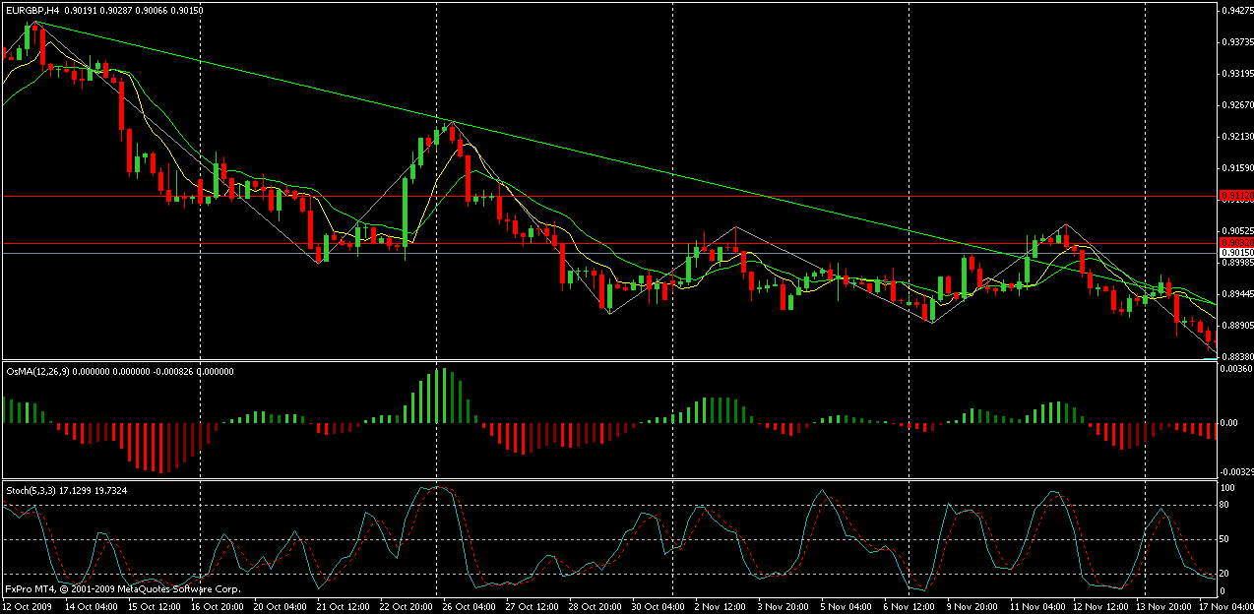Select the upper red horizontal level line
This screenshot has width=1254, height=614.
click(x=591, y=196)
